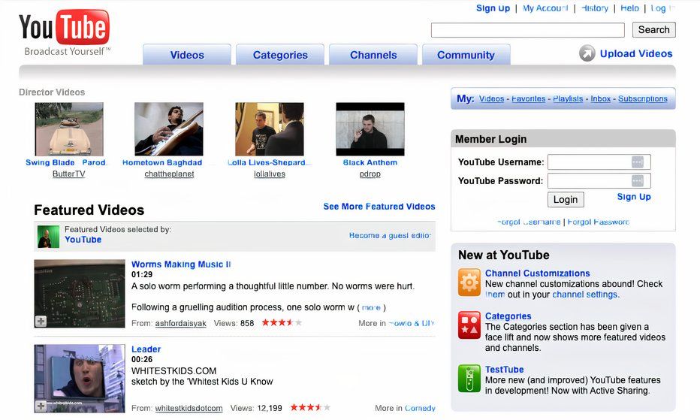700x420 pixels.
Task: Click the search input box
Action: (528, 30)
